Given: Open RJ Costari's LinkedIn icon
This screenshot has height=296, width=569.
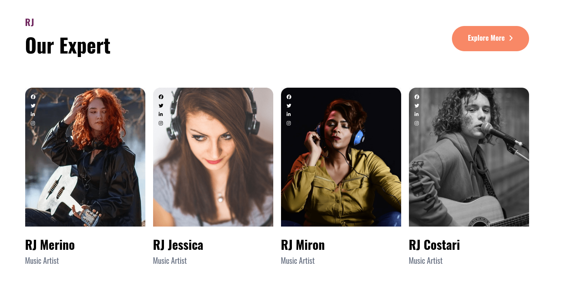Looking at the screenshot, I should click(x=417, y=114).
